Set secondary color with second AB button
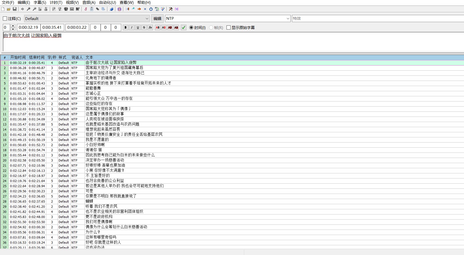Viewport: 464px width, 255px height. (164, 27)
